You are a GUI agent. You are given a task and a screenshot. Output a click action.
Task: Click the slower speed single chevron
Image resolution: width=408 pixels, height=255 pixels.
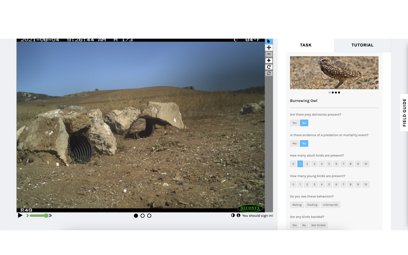click(27, 216)
